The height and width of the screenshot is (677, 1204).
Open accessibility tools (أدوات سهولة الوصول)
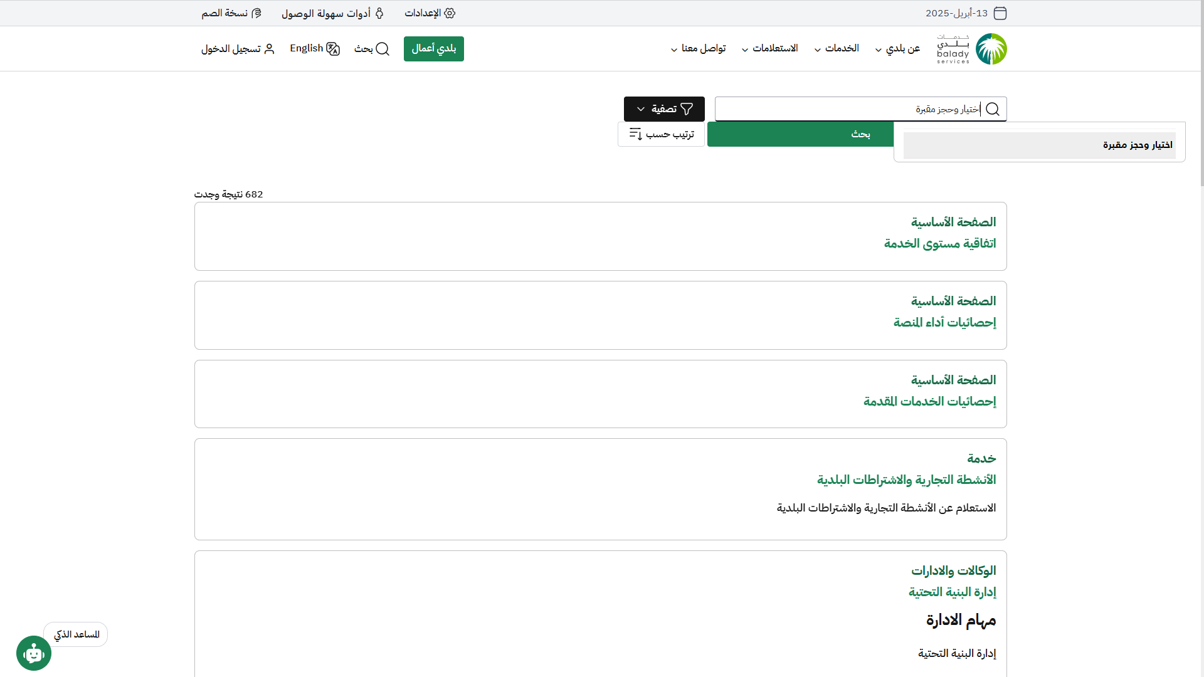tap(332, 13)
